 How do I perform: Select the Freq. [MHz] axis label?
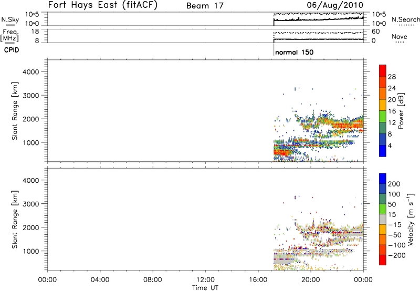(x=9, y=36)
